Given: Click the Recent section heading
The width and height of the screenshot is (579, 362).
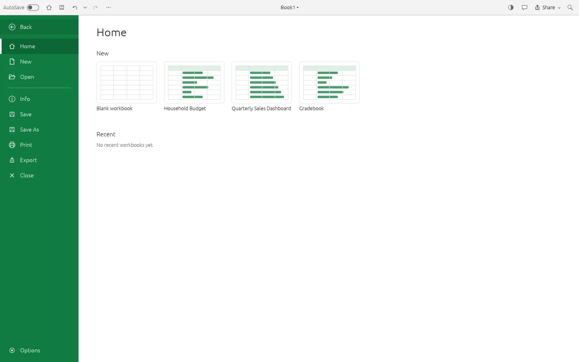Looking at the screenshot, I should pos(106,134).
